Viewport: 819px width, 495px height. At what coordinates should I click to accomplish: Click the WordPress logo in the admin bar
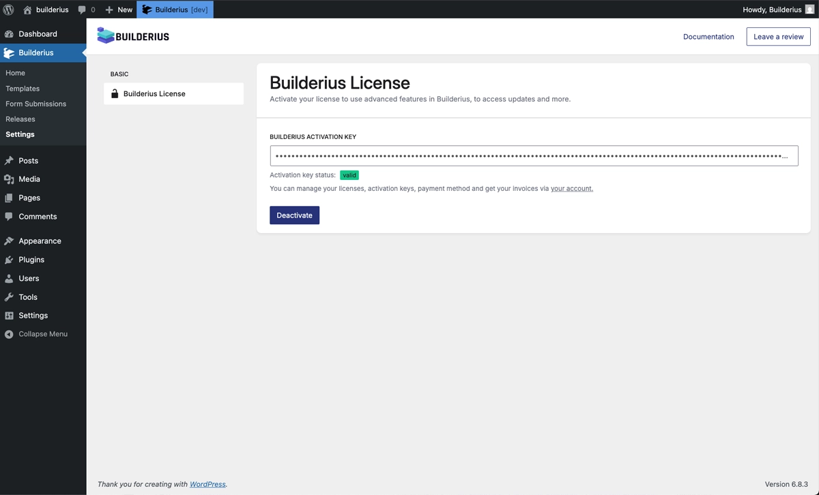point(8,10)
